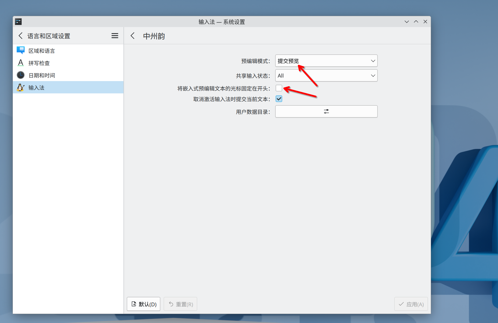Open the hamburger menu in the sidebar
Image resolution: width=498 pixels, height=323 pixels.
tap(115, 36)
